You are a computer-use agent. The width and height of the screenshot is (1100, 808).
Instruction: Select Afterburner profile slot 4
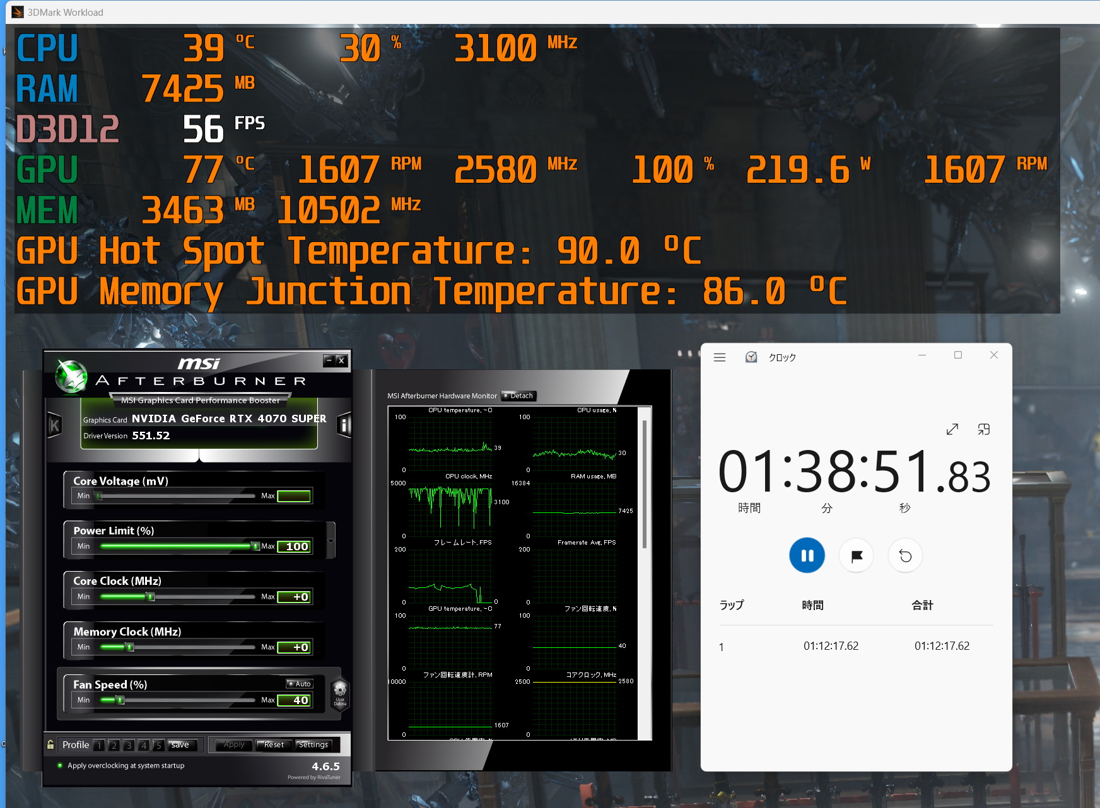click(144, 745)
